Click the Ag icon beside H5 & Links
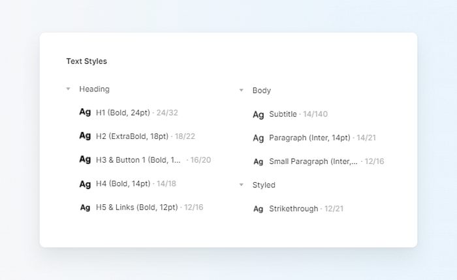The height and width of the screenshot is (280, 457). [x=85, y=208]
